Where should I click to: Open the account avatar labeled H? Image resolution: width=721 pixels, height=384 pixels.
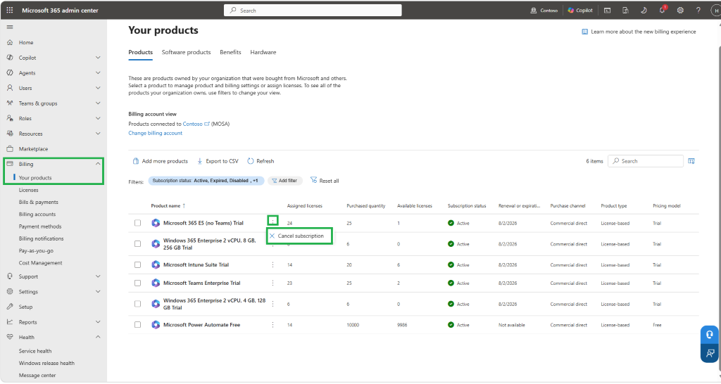tap(715, 10)
